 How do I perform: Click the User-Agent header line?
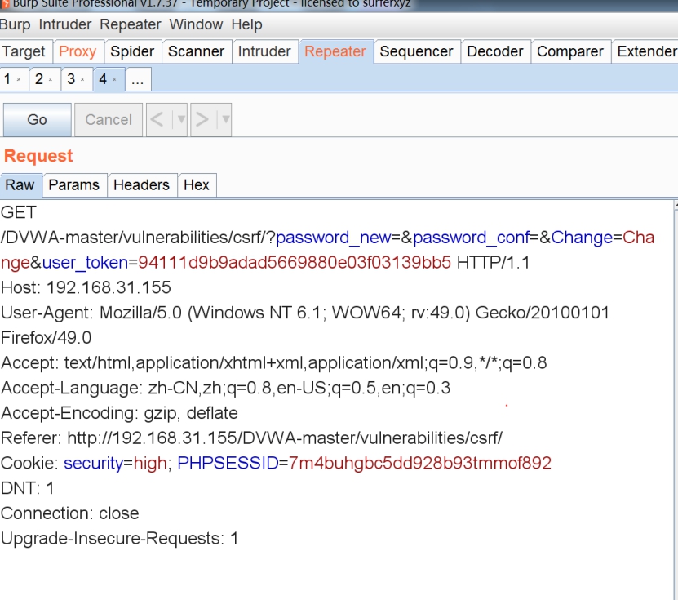coord(305,313)
